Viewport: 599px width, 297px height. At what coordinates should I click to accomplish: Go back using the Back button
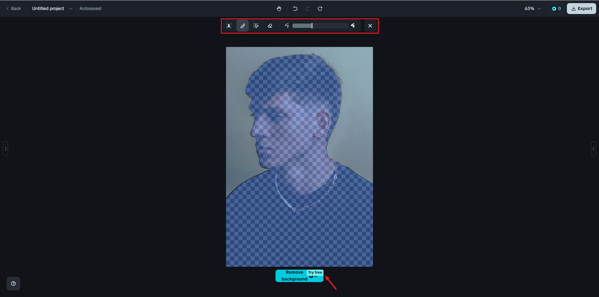point(14,8)
